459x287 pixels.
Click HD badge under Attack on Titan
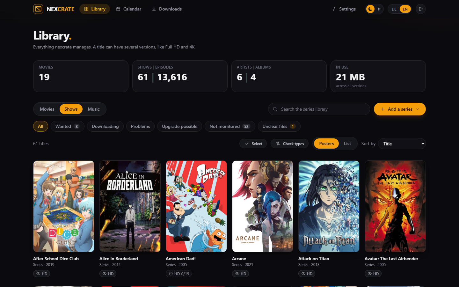[307, 274]
